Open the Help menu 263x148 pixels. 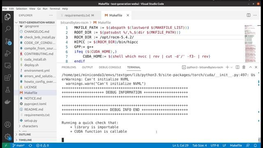[65, 9]
